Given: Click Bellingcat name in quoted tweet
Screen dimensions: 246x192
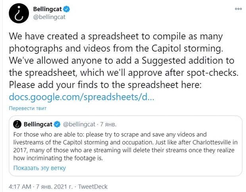Looking at the screenshot, I should coord(38,125).
